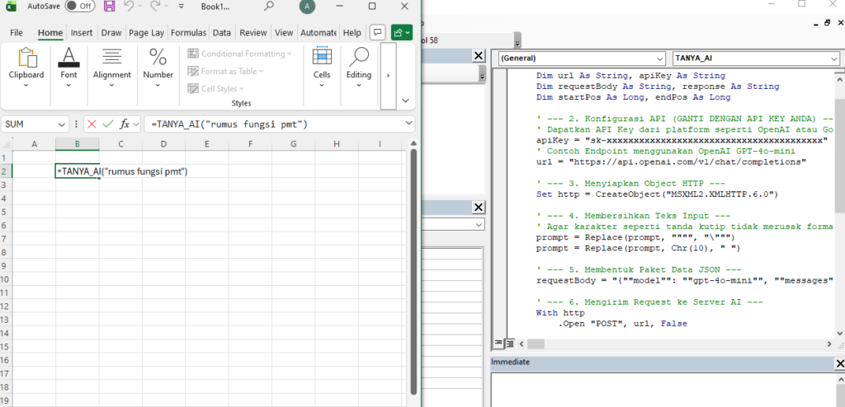Click the Full Module View icon
845x407 pixels.
point(509,343)
